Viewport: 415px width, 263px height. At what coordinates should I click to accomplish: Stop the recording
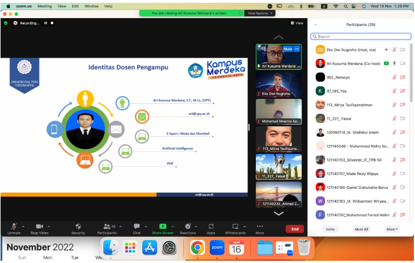[x=53, y=23]
